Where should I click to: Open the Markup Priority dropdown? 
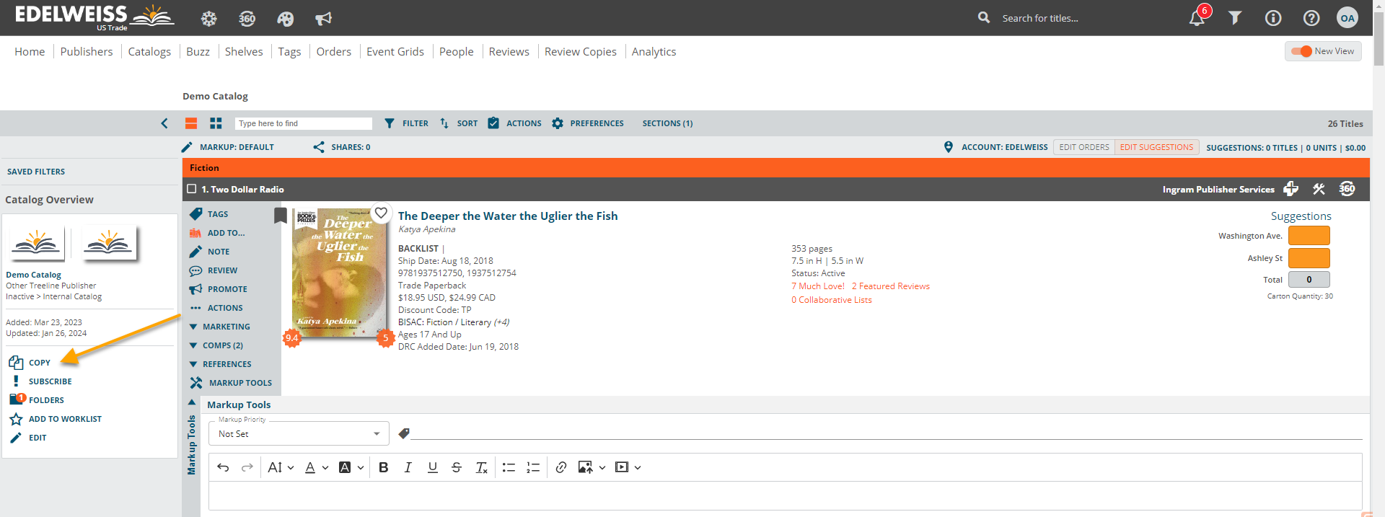click(299, 433)
